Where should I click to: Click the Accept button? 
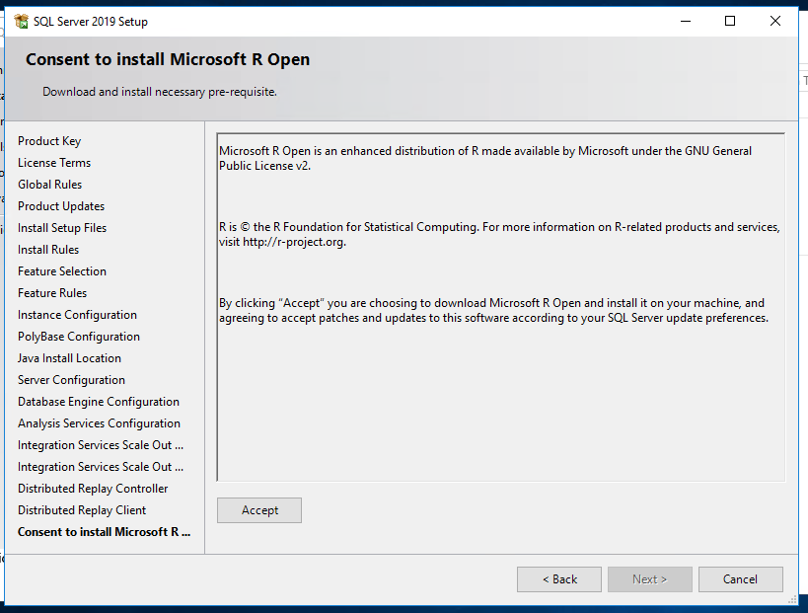(259, 510)
